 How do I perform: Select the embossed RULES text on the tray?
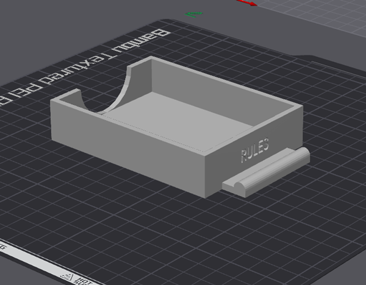254,152
